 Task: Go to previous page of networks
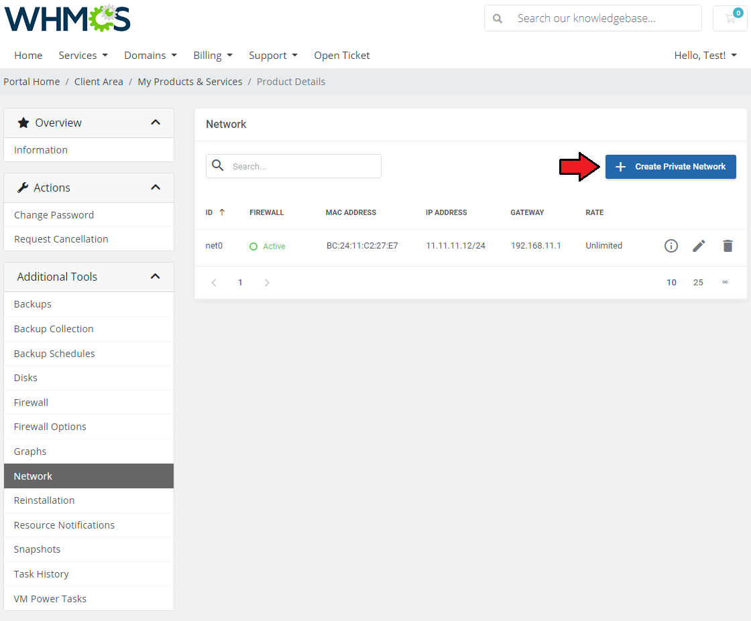[214, 283]
